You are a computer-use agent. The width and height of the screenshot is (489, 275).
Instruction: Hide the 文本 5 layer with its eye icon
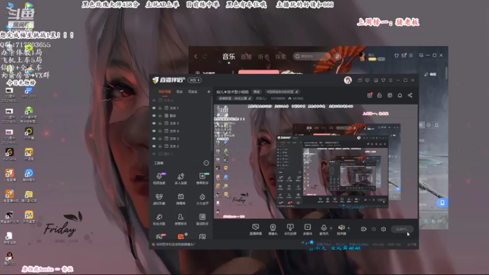pos(154,123)
